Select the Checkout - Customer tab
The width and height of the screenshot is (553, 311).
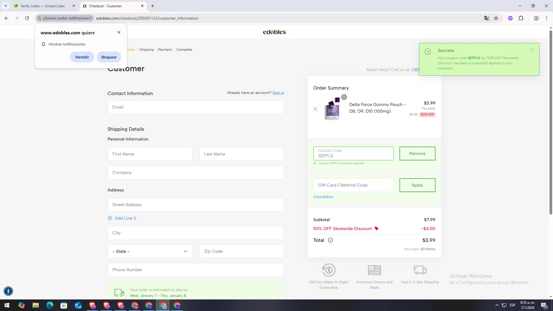coord(112,6)
